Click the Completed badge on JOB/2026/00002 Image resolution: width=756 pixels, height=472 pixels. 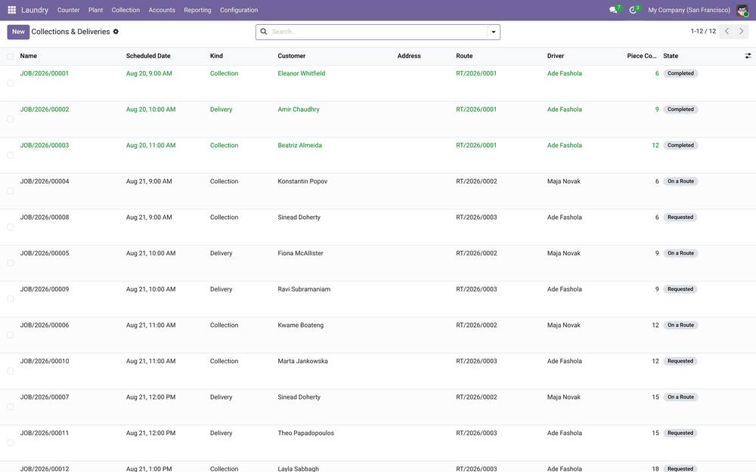(680, 110)
